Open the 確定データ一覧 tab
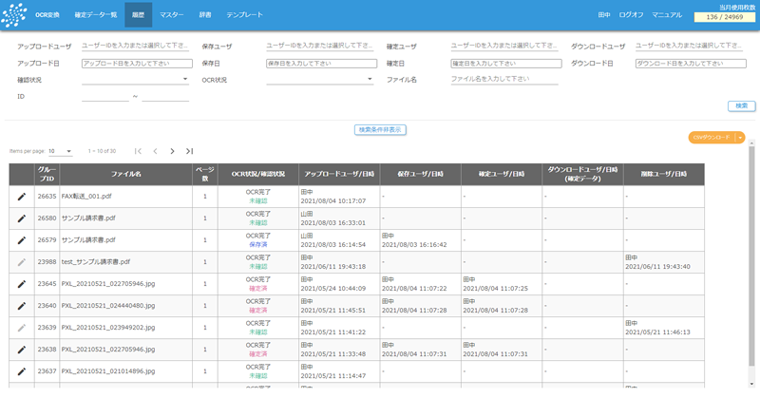Screen dimensions: 760x398 (96, 15)
